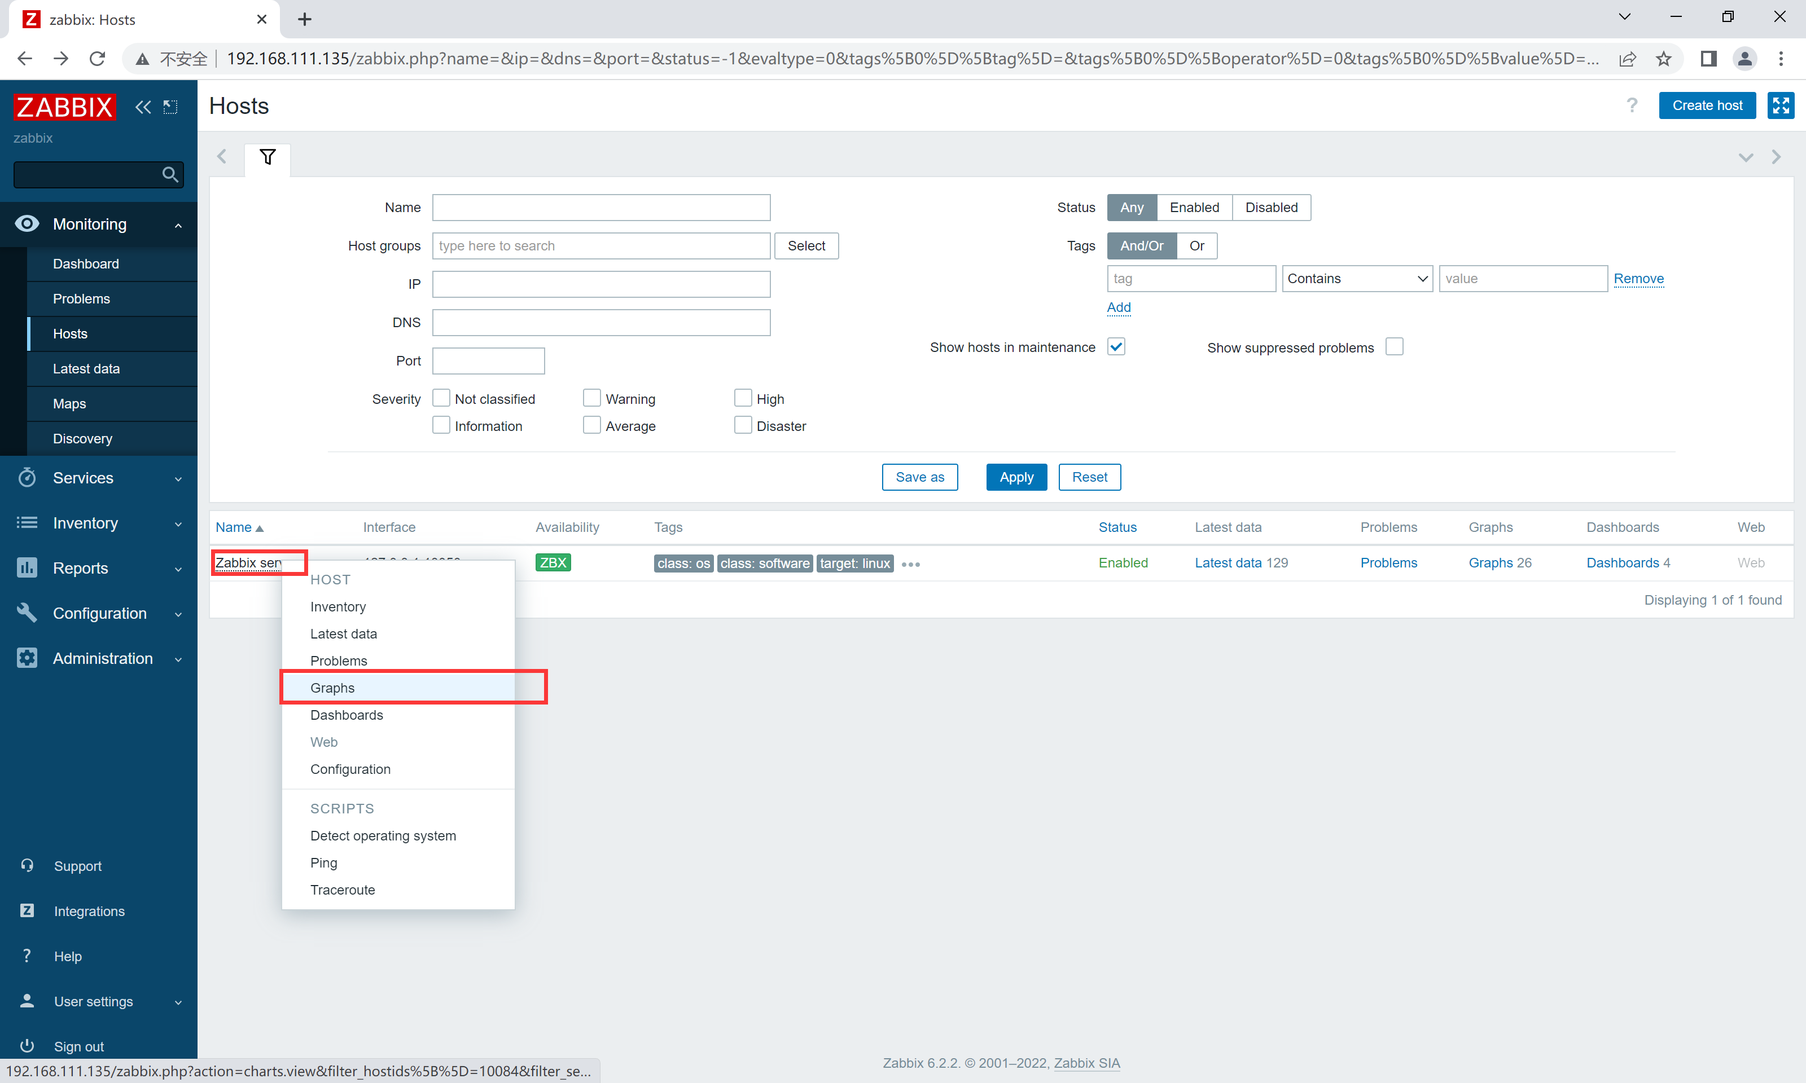Click the Reports chart icon
This screenshot has width=1806, height=1083.
[27, 567]
